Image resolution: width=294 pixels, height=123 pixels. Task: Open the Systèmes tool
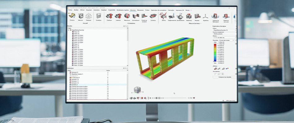point(206,17)
